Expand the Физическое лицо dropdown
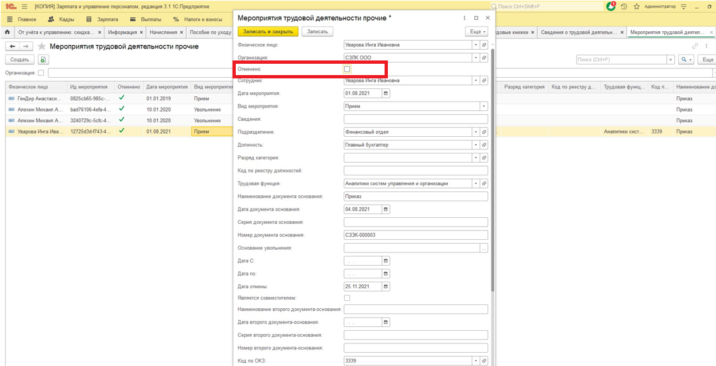Image resolution: width=716 pixels, height=366 pixels. [x=476, y=45]
